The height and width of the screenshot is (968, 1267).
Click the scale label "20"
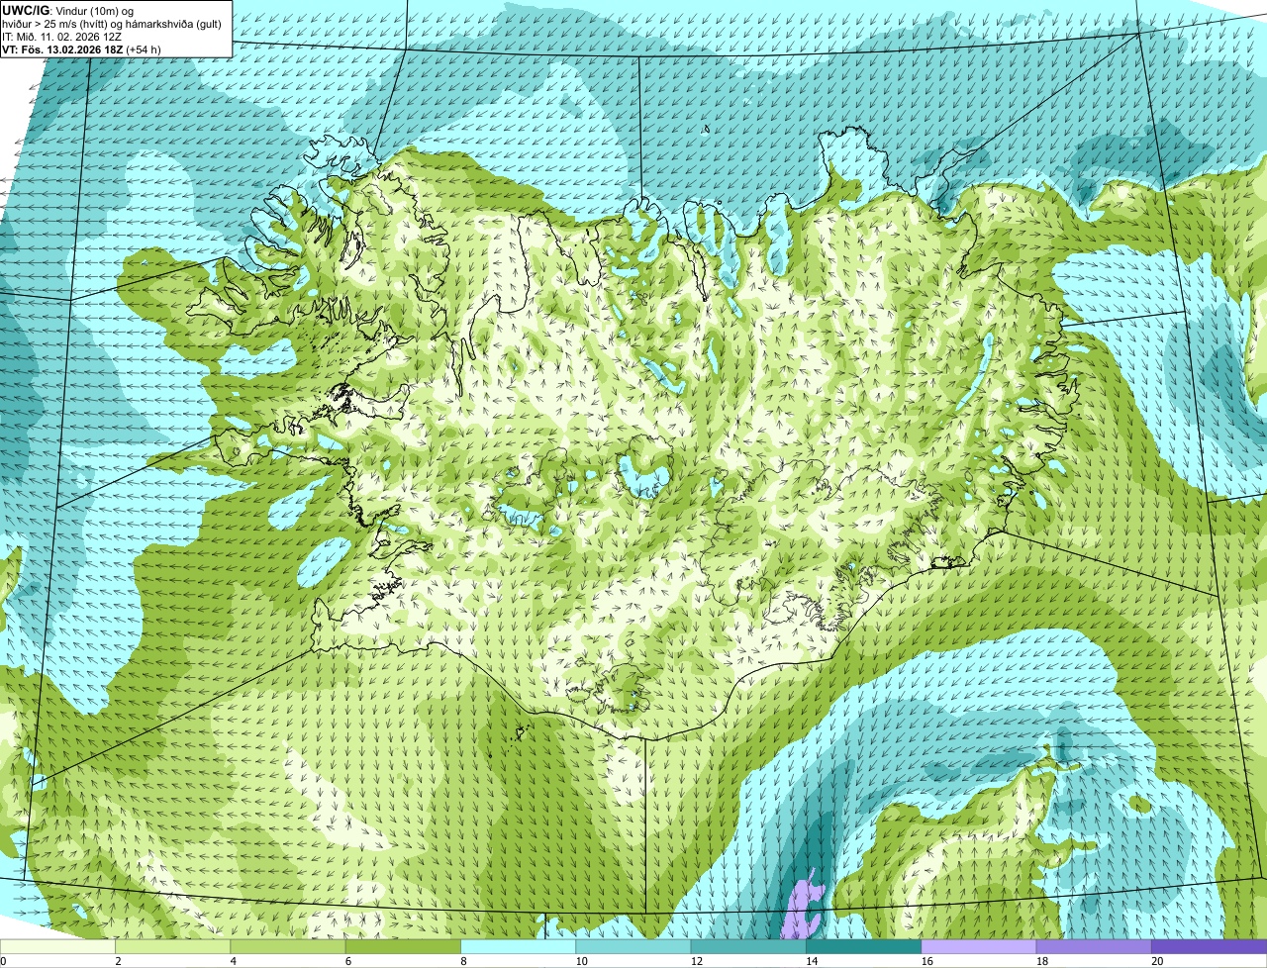click(x=1156, y=961)
